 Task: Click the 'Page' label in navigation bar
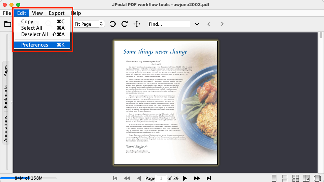(150, 178)
